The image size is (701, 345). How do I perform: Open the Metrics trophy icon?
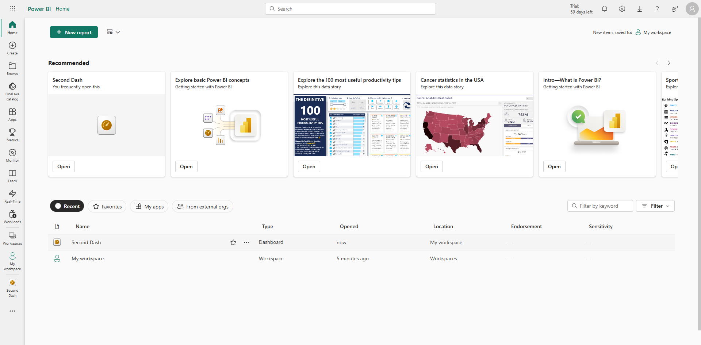coord(12,135)
